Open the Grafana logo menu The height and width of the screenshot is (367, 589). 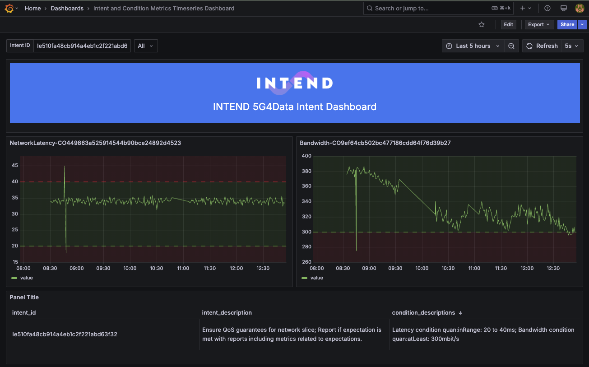(9, 8)
